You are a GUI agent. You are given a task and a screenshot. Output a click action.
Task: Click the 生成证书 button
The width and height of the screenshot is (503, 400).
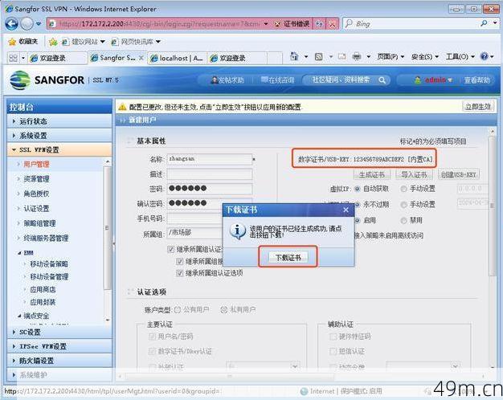[x=372, y=175]
